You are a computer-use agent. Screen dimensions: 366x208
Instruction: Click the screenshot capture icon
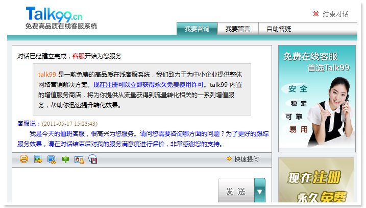pos(52,159)
